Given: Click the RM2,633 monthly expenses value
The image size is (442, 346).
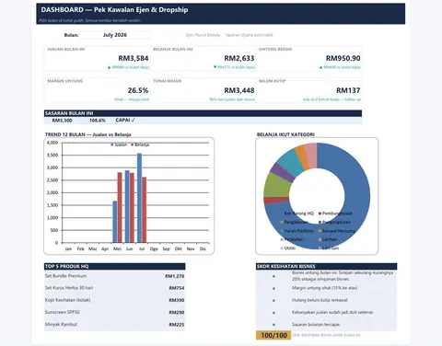Looking at the screenshot, I should tap(239, 58).
